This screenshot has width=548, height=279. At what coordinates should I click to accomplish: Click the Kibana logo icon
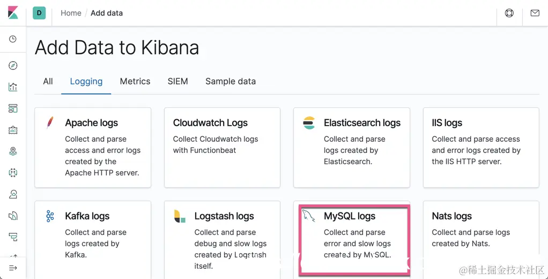pos(13,13)
